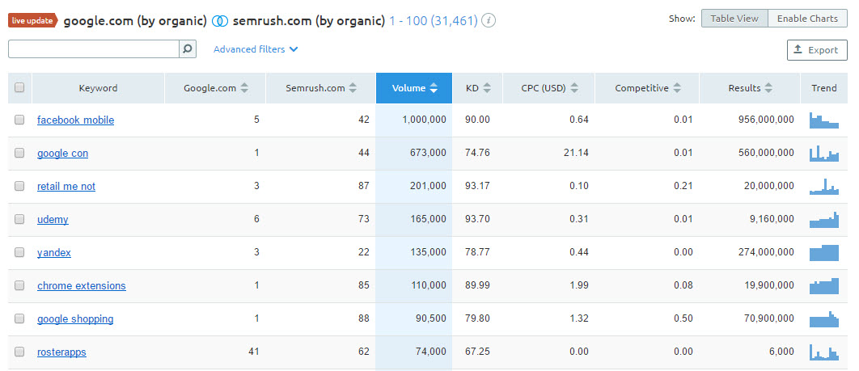This screenshot has width=859, height=371.
Task: Click the 0.50 competitive value
Action: tap(683, 318)
